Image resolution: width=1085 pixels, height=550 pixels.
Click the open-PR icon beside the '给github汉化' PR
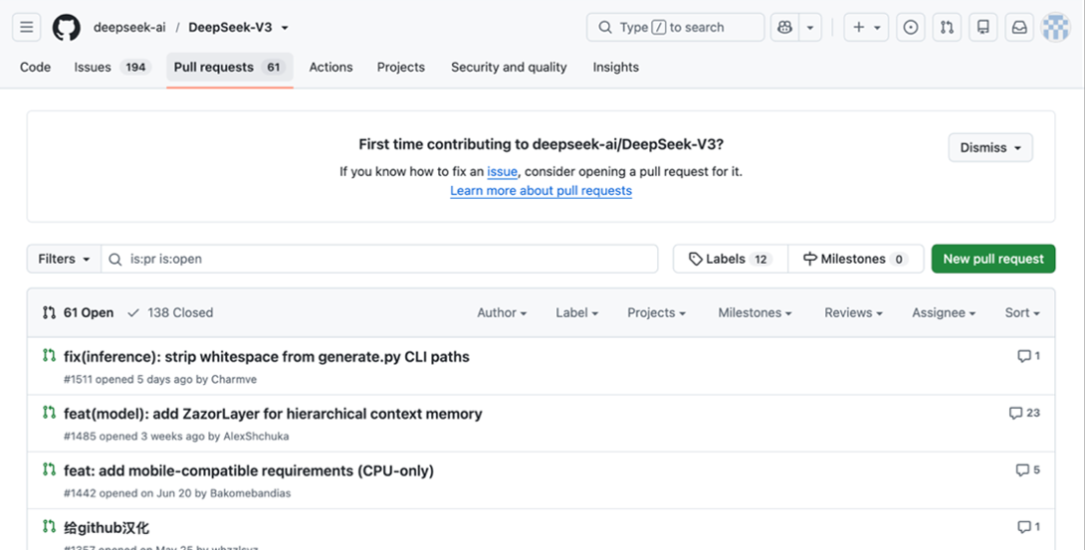(x=49, y=526)
